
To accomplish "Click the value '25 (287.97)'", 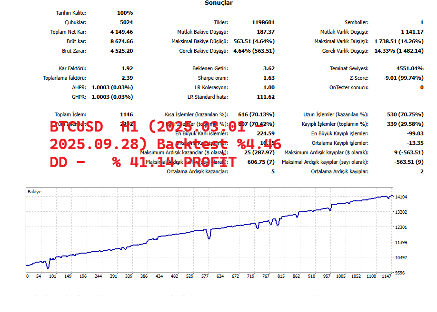I will 259,152.
